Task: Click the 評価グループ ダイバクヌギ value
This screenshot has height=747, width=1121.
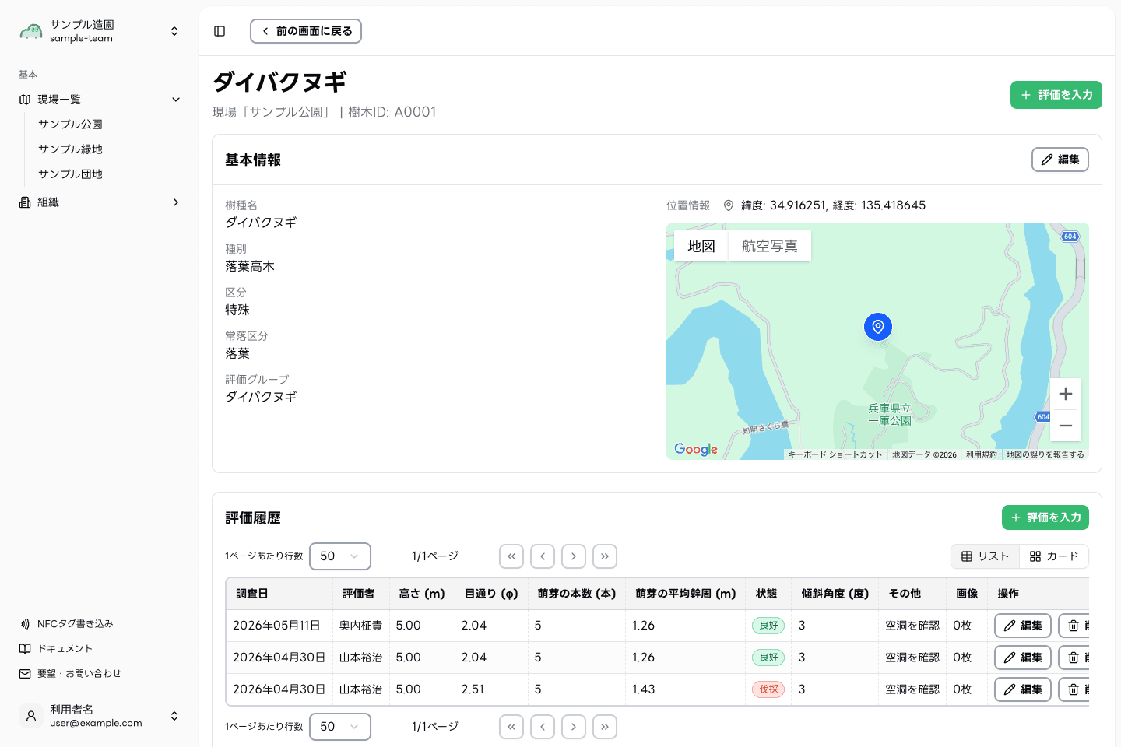Action: point(261,397)
